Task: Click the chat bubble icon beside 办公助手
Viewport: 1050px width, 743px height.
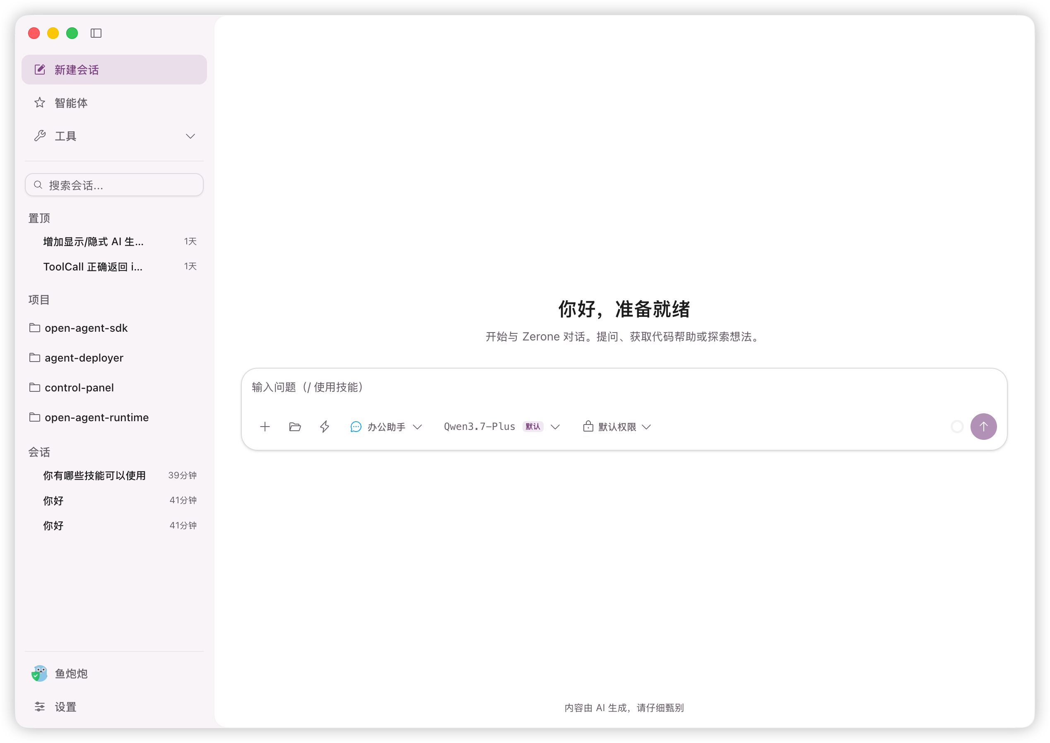Action: [356, 427]
